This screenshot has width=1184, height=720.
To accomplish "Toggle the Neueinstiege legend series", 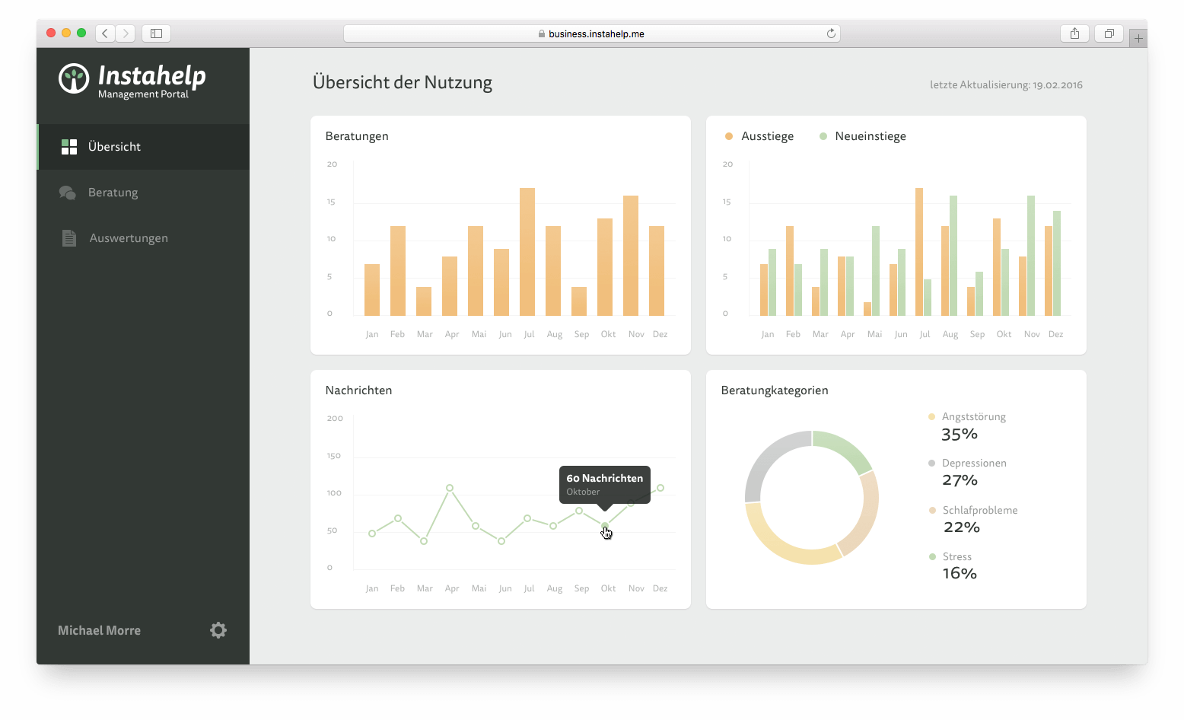I will click(x=863, y=136).
